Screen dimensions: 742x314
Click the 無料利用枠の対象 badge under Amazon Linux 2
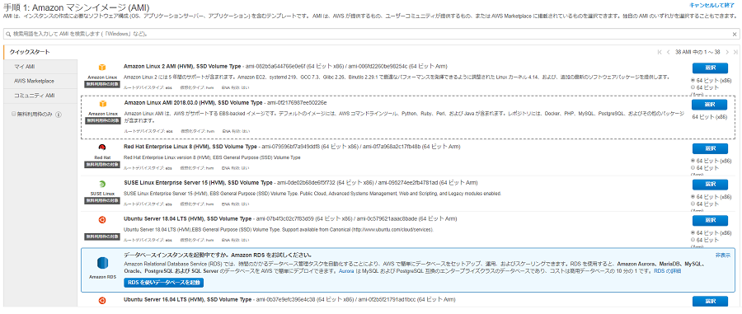(x=102, y=84)
